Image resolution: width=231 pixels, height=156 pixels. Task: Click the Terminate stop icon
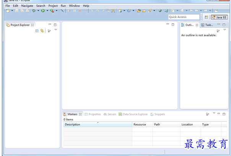coord(80,11)
